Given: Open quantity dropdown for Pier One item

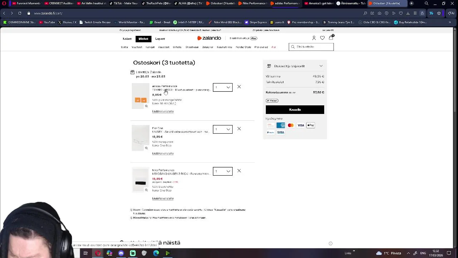Looking at the screenshot, I should [x=223, y=129].
